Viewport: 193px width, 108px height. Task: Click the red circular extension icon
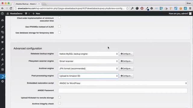click(x=142, y=8)
